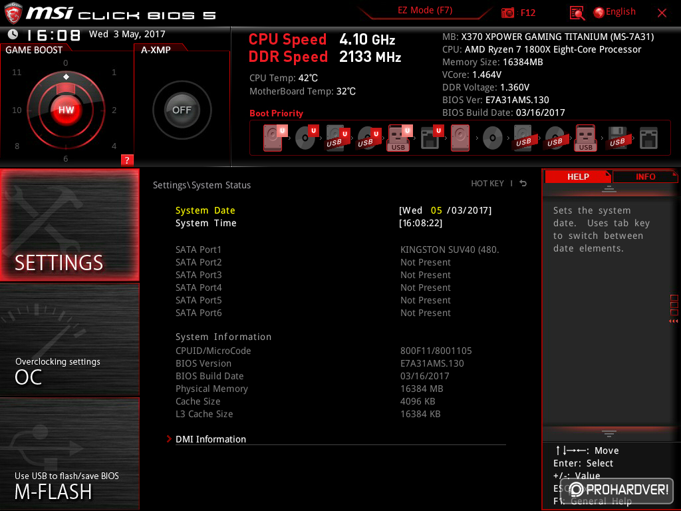681x511 pixels.
Task: Select the System Time row label
Action: [x=206, y=223]
